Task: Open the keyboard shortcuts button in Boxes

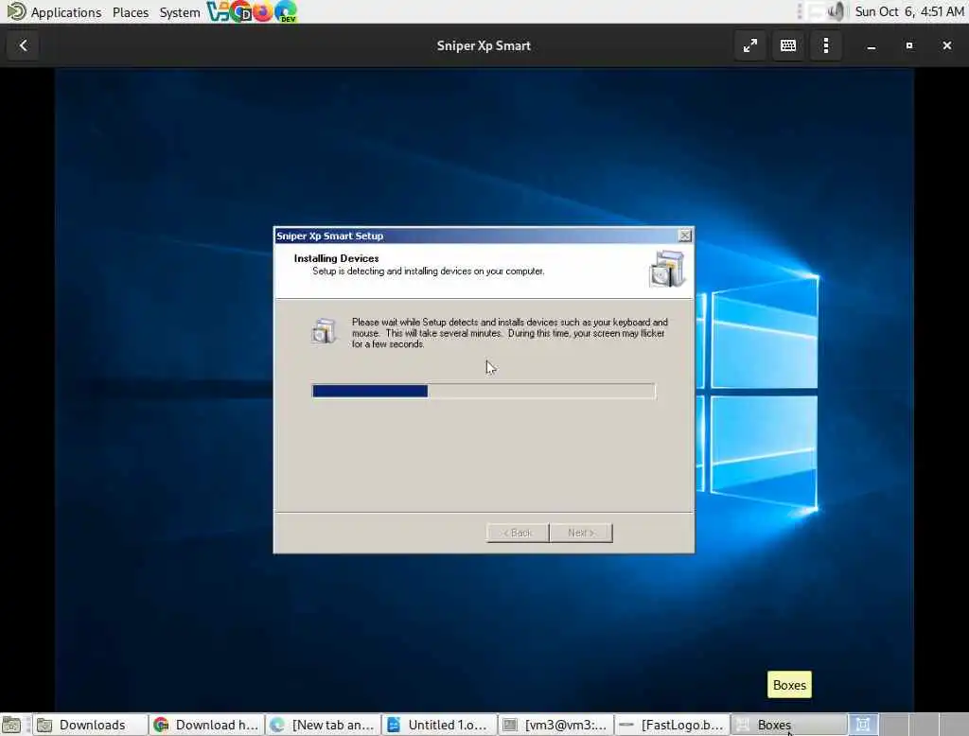Action: [787, 45]
